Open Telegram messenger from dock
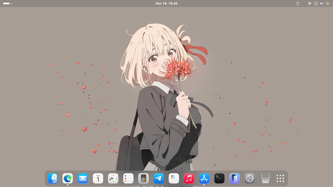 (x=159, y=178)
